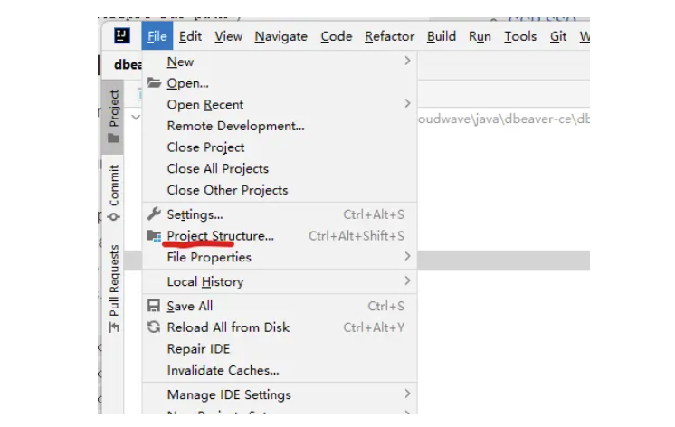
Task: Click the IntelliJ IDEA logo icon
Action: (122, 36)
